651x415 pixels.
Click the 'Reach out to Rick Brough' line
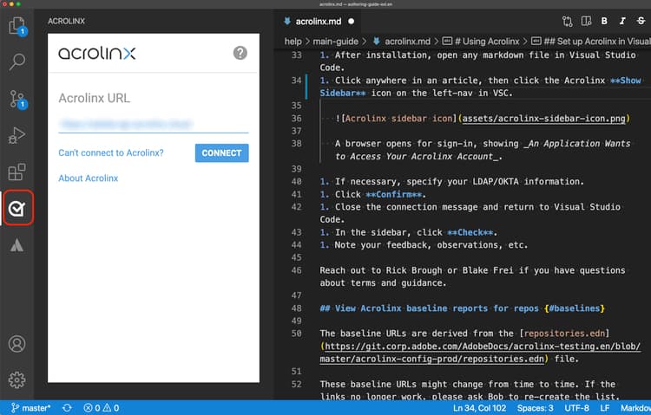(x=472, y=276)
